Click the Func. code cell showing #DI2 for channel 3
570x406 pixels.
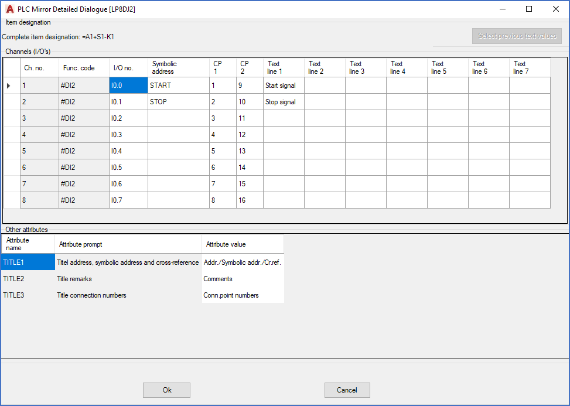tap(83, 118)
